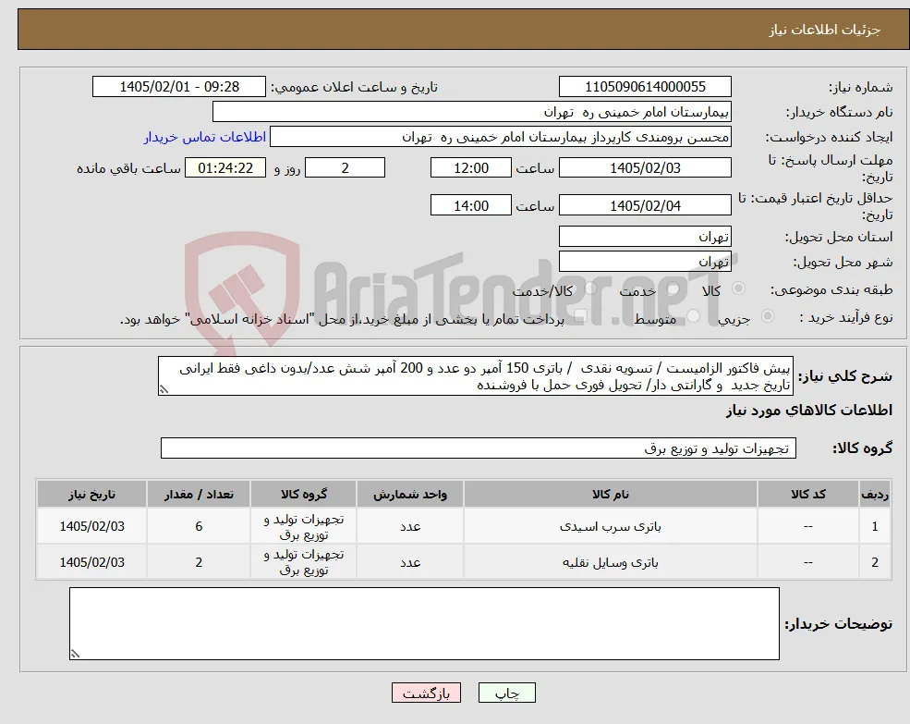
Task: Click the باتری سرب اسیدی item cell
Action: [610, 526]
